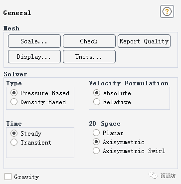Switch time to Transient
Image resolution: width=181 pixels, height=184 pixels.
click(x=14, y=142)
